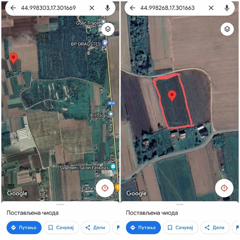The height and width of the screenshot is (240, 240).
Task: Select Pit Stop place marker
Action: pyautogui.click(x=111, y=114)
